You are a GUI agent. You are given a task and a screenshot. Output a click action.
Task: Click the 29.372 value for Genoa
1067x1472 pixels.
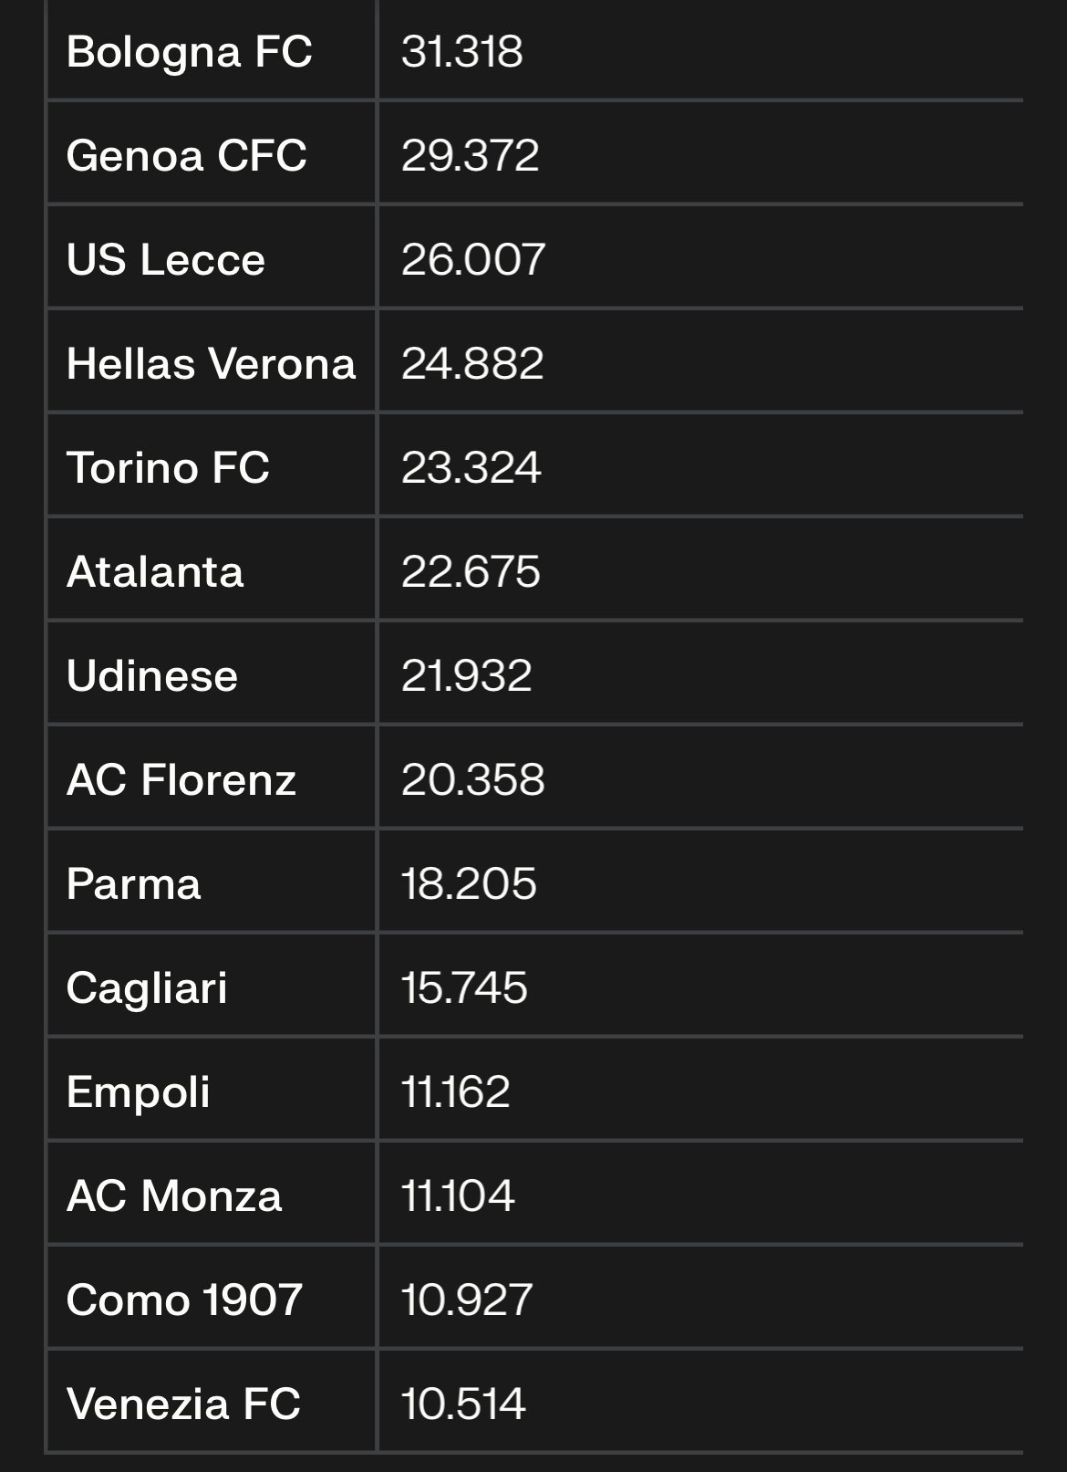[x=471, y=155]
